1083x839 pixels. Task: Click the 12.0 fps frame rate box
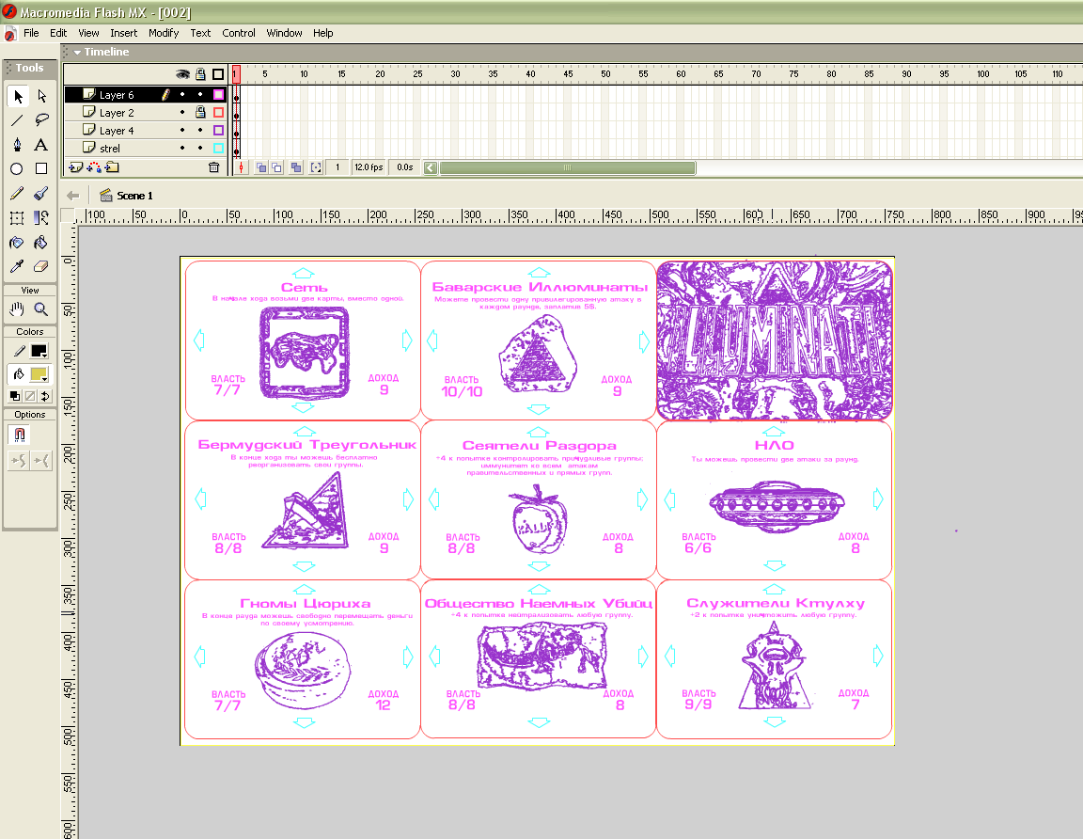369,167
